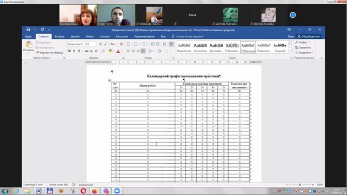Screen dimensions: 347x195
Task: Click the increase indent icon
Action: [158, 44]
